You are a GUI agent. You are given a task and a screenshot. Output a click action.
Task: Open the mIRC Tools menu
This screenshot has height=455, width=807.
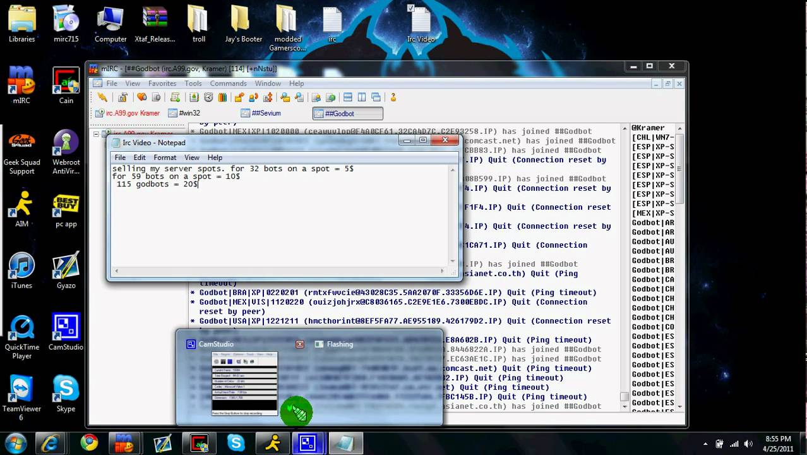click(x=193, y=83)
